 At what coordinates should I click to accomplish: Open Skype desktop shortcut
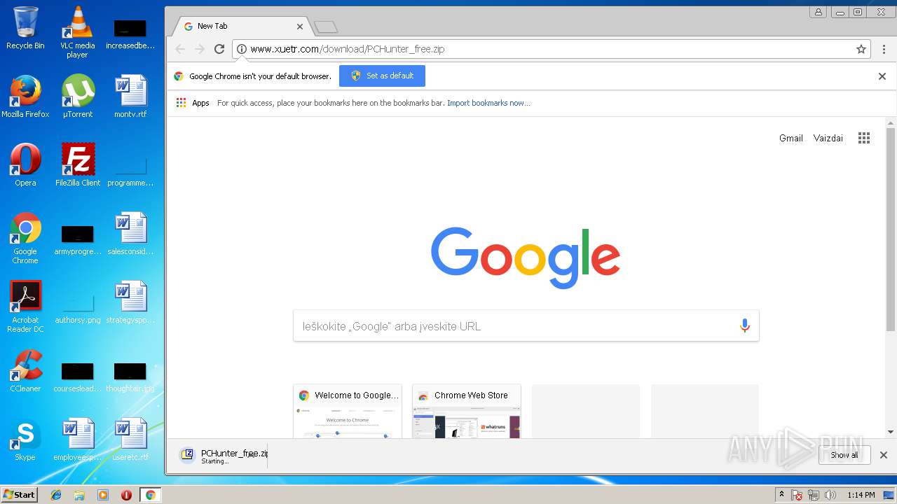[x=25, y=440]
